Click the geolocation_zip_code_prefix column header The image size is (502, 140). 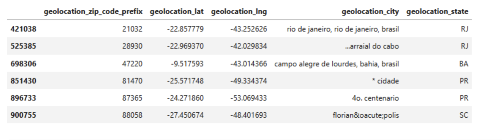[x=93, y=12]
